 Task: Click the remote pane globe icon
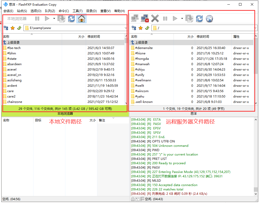point(209,19)
